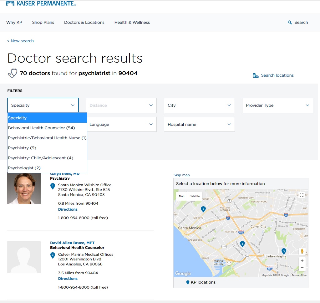Click '3.5 Miles from 90404' text
Viewport: 320px width, 303px height.
[78, 273]
